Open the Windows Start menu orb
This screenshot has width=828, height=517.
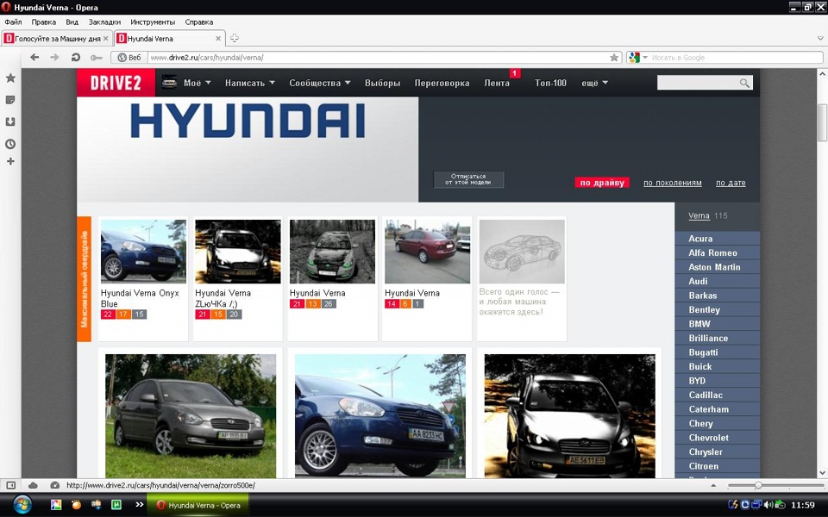click(22, 505)
